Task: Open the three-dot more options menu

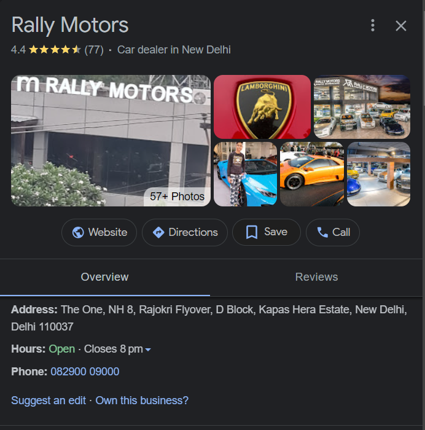Action: click(373, 25)
